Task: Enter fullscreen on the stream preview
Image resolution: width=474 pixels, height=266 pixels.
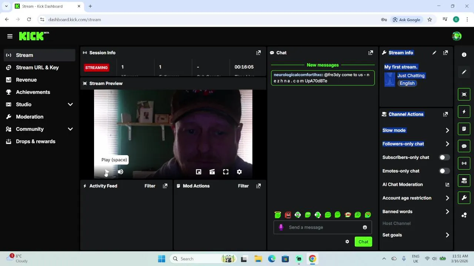Action: pyautogui.click(x=226, y=172)
